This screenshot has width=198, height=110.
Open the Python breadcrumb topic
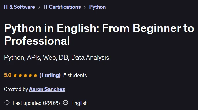(x=98, y=7)
